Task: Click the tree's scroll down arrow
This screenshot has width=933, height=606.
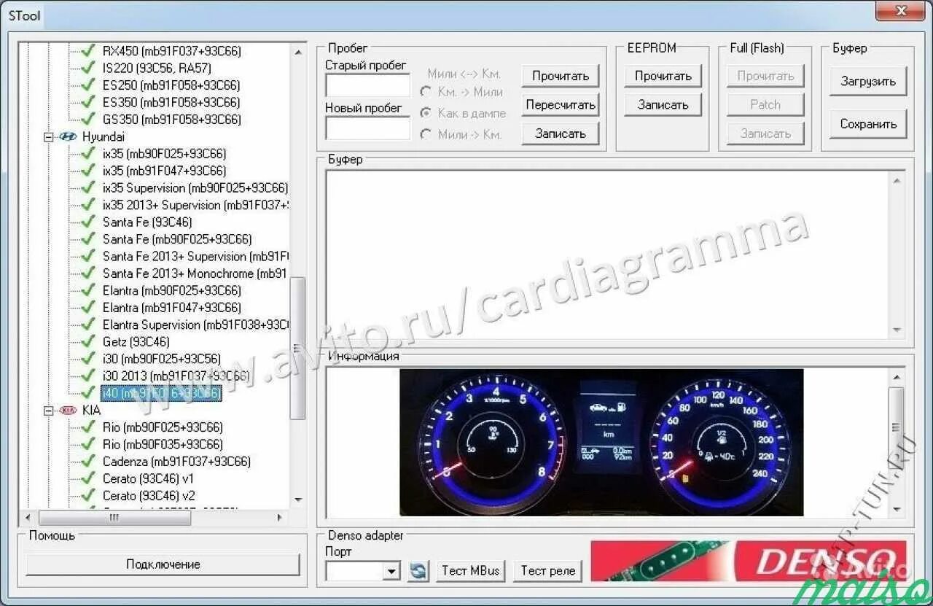Action: click(297, 500)
